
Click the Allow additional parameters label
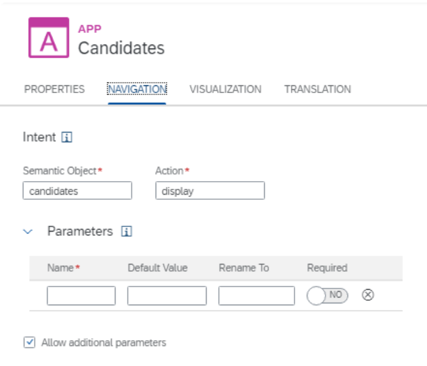point(103,342)
